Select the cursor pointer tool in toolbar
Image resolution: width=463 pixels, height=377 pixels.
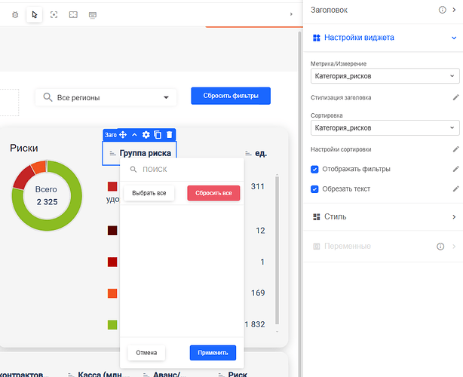(34, 14)
